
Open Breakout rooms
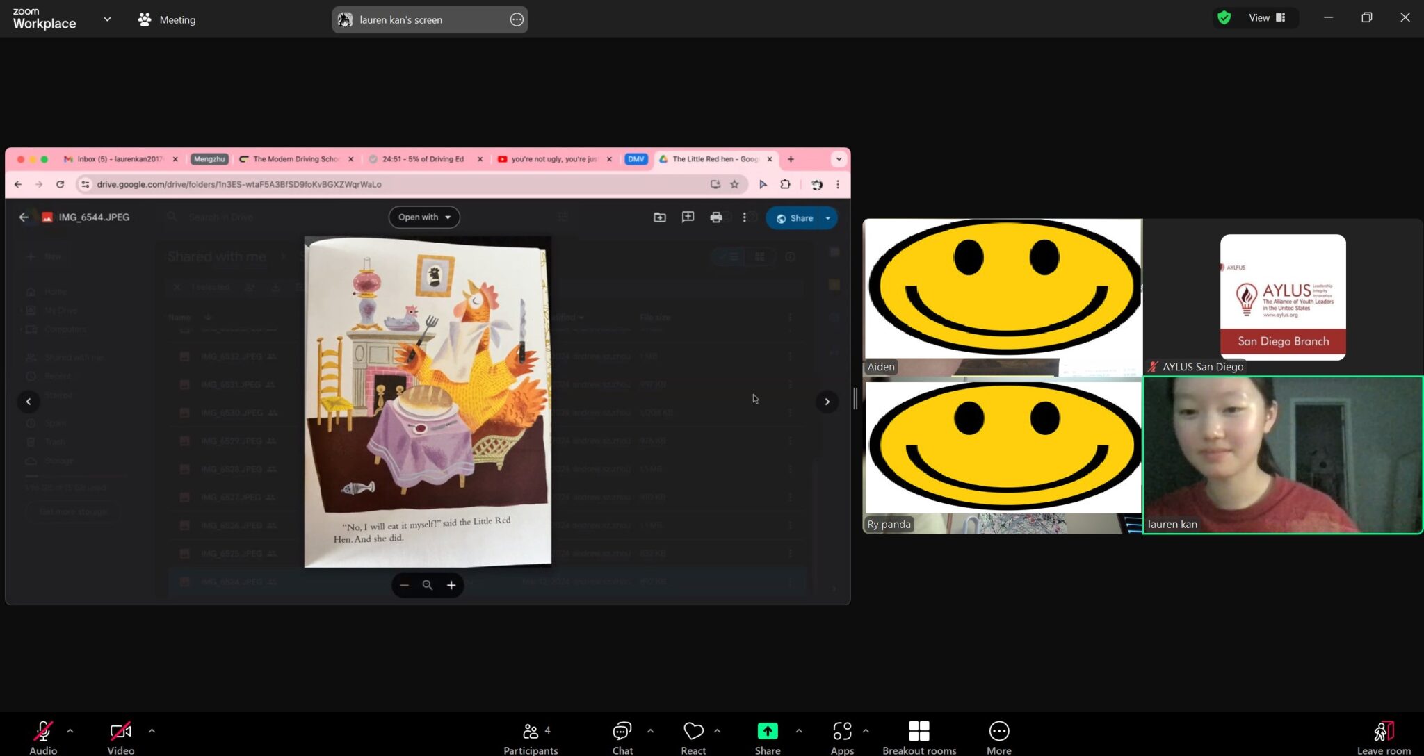click(x=919, y=737)
